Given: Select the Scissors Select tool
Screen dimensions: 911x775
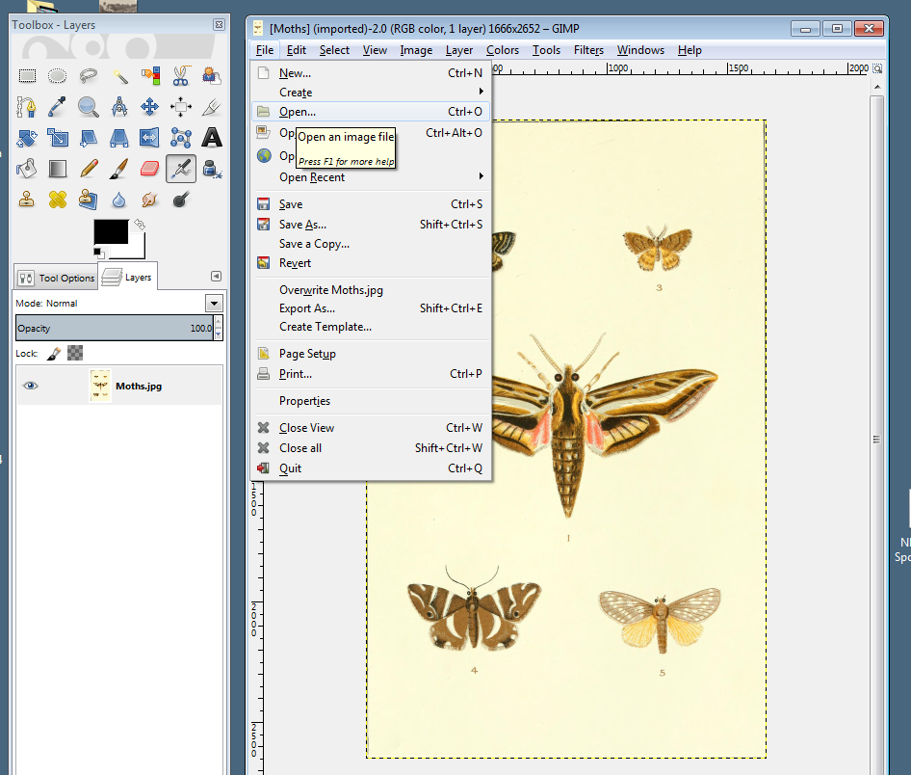Looking at the screenshot, I should (180, 76).
